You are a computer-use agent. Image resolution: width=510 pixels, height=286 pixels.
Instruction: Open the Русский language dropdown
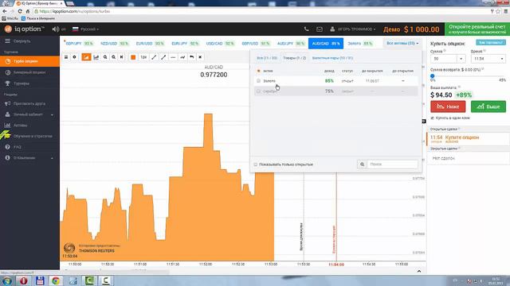[85, 29]
